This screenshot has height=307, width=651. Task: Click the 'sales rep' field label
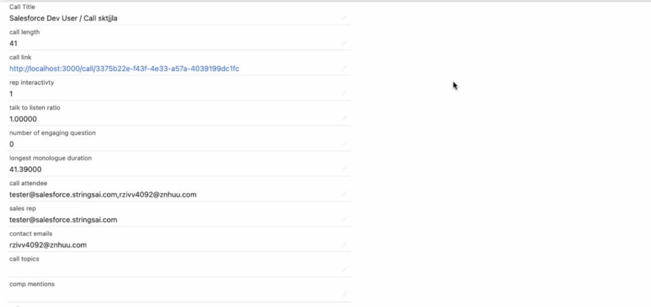21,209
